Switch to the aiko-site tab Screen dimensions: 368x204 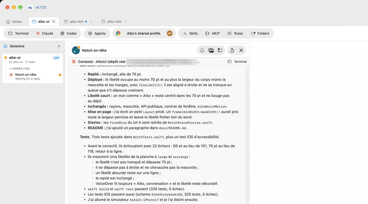pyautogui.click(x=111, y=22)
